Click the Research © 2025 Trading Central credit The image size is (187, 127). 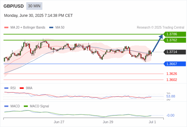point(160,28)
